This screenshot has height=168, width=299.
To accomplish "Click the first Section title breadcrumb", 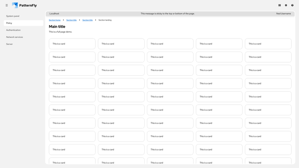I will click(71, 20).
